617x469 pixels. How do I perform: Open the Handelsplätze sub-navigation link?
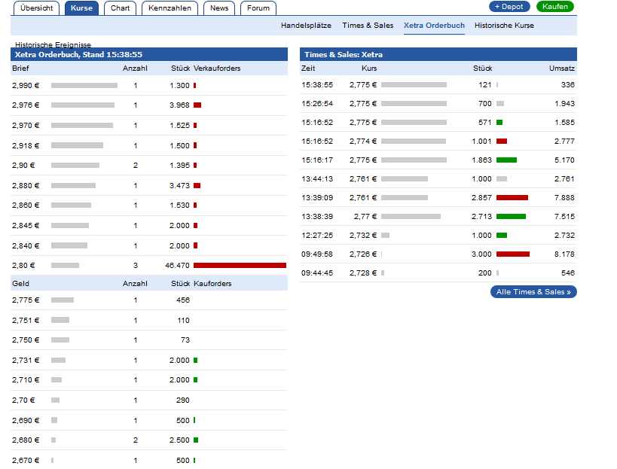tap(306, 26)
